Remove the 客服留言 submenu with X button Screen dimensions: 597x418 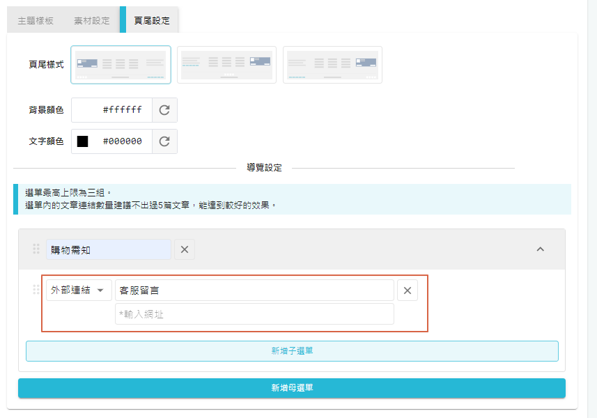point(408,290)
